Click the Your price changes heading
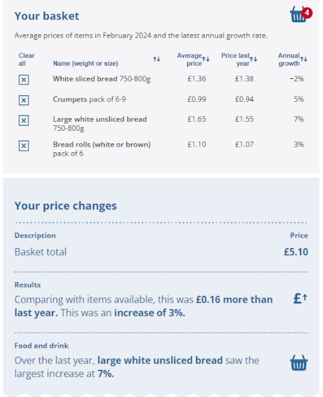Viewport: 323px width, 397px height. click(x=65, y=205)
